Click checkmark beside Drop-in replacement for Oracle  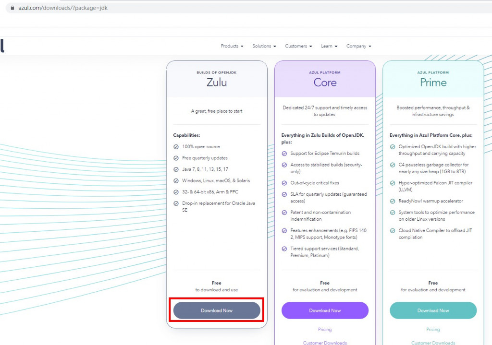pyautogui.click(x=176, y=203)
